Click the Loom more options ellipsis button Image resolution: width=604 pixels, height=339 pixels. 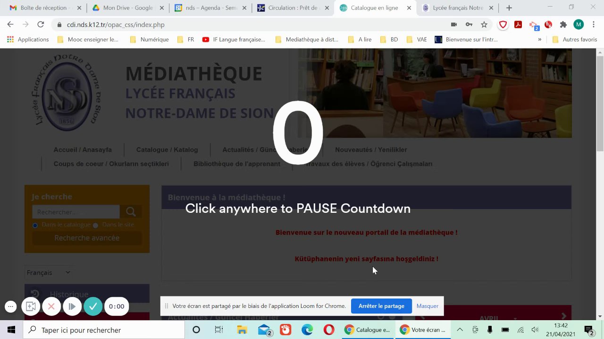10,307
